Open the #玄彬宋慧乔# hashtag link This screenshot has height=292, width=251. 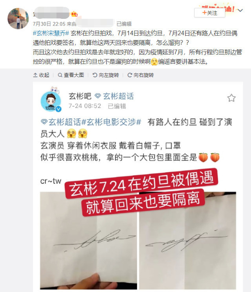coord(51,33)
